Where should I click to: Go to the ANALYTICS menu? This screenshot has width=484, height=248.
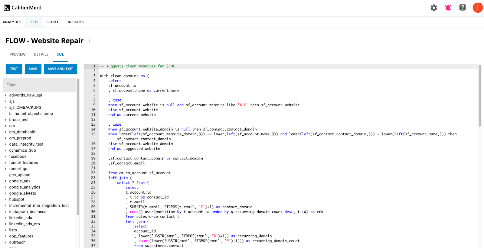coord(12,22)
